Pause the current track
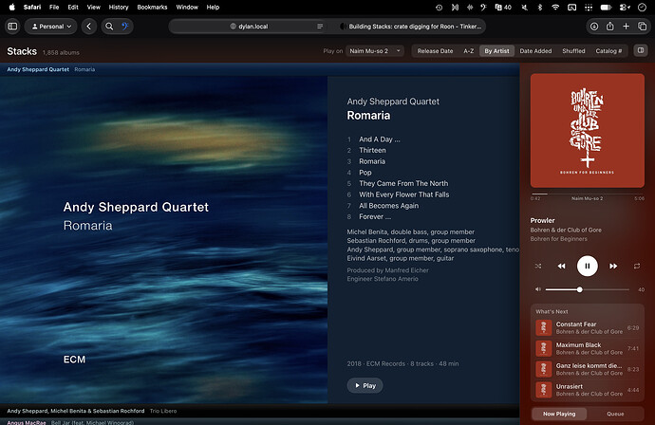This screenshot has width=655, height=425. point(588,266)
